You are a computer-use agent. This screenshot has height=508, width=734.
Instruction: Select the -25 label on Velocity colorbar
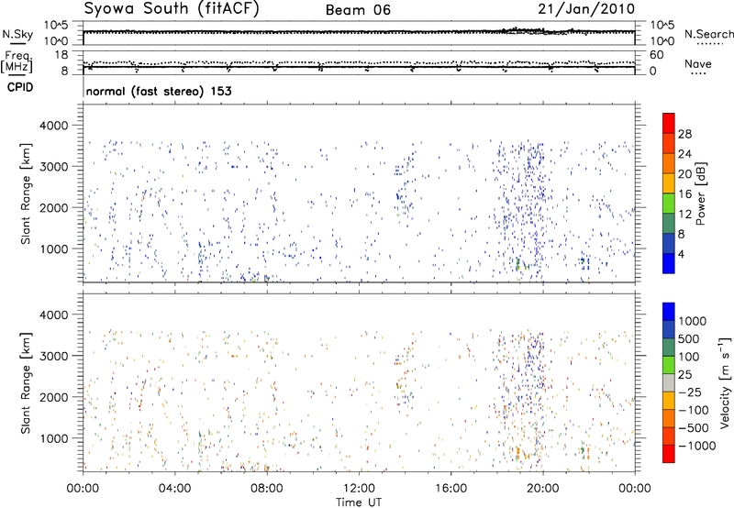pos(690,392)
